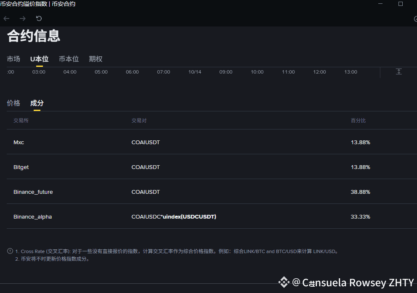Go forward with the forward arrow
Image resolution: width=417 pixels, height=293 pixels.
[23, 18]
